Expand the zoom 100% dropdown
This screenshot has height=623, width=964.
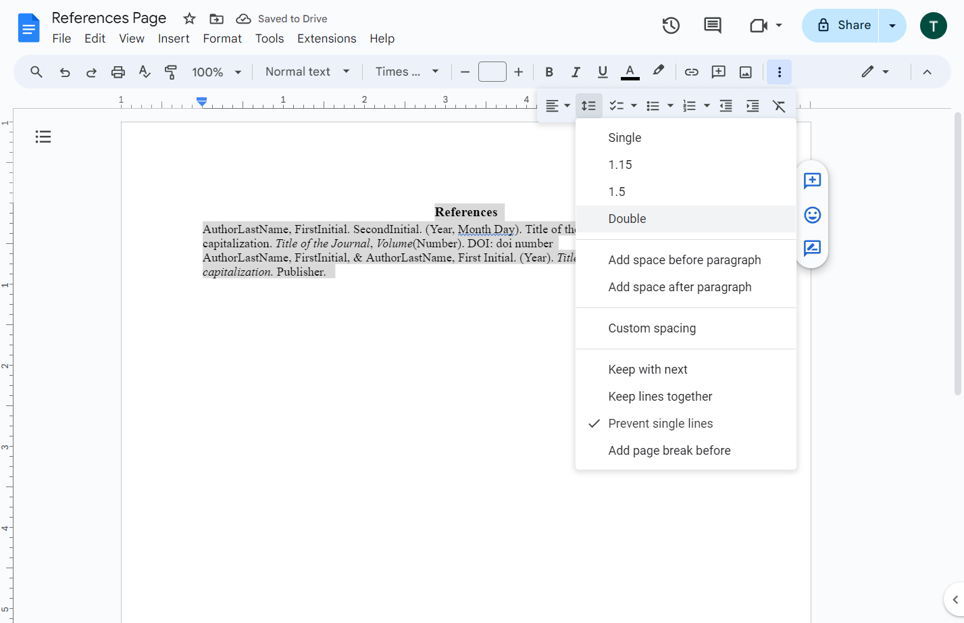pos(217,72)
